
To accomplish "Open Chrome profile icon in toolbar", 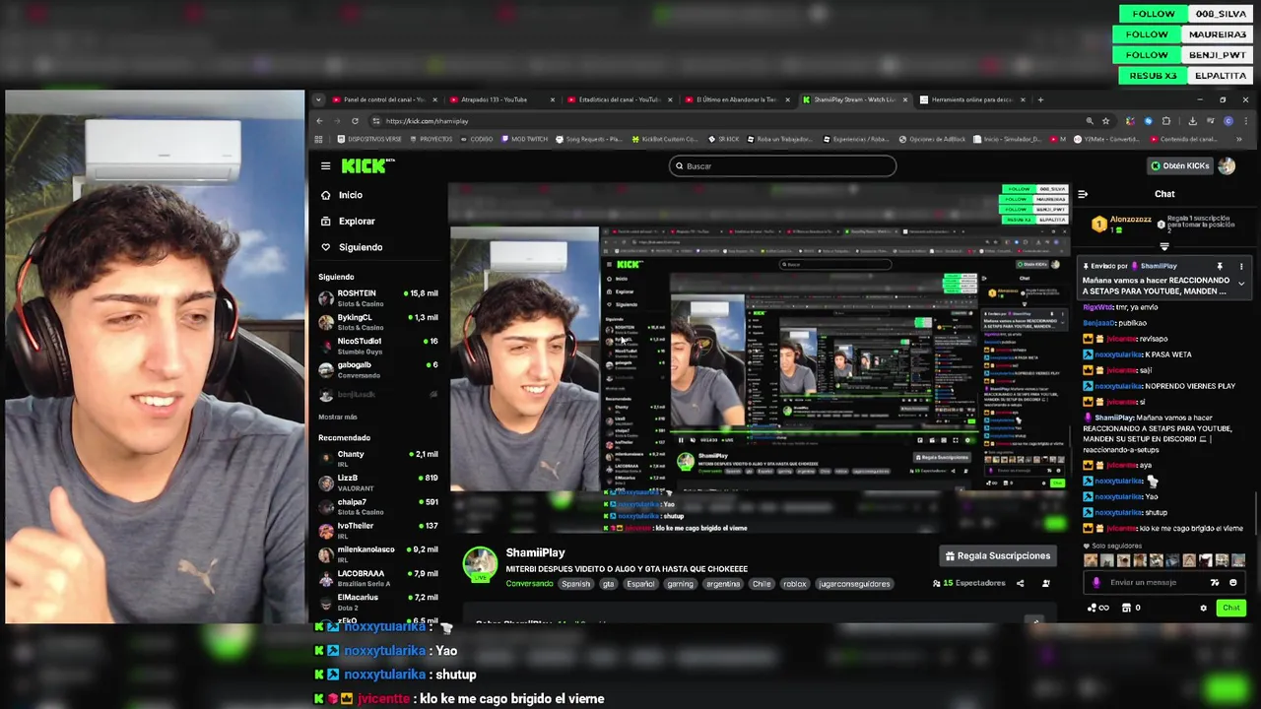I will coord(1228,121).
